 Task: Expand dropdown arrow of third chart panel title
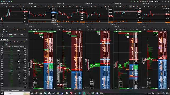click(83, 4)
